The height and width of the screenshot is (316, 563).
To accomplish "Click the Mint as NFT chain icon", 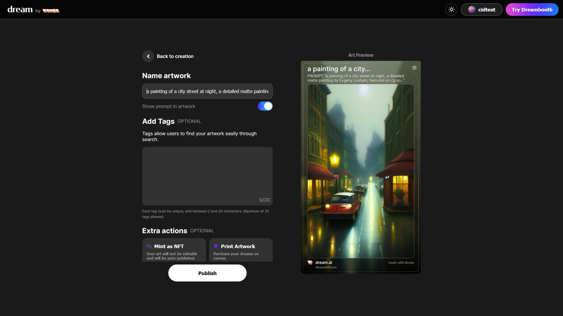I will tap(149, 246).
